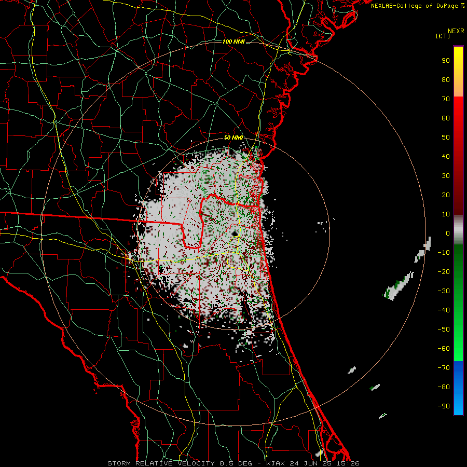467x467 pixels.
Task: Click the 50 NMI range ring label
Action: [x=233, y=138]
